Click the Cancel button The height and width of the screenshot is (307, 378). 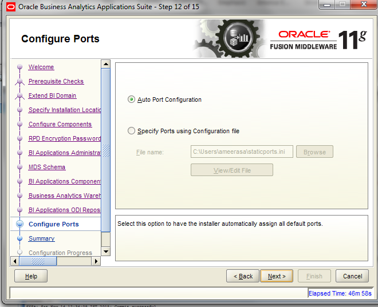point(352,276)
